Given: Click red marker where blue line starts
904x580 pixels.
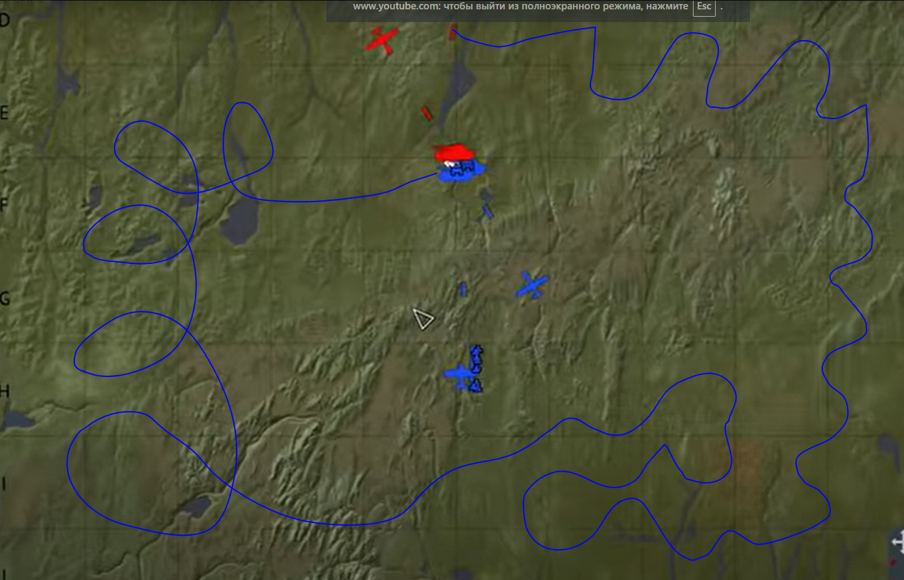Looking at the screenshot, I should coord(453,32).
